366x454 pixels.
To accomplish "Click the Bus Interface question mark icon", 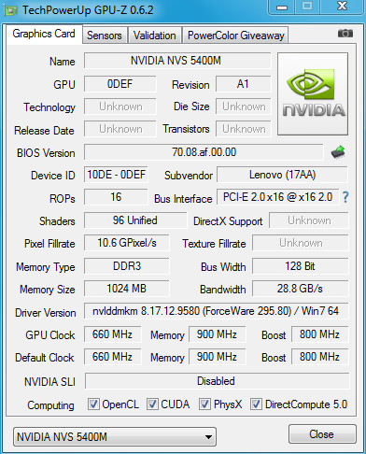I will tap(345, 197).
